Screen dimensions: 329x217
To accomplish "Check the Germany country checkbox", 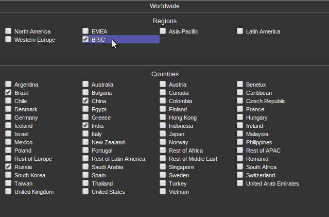I will pos(8,117).
